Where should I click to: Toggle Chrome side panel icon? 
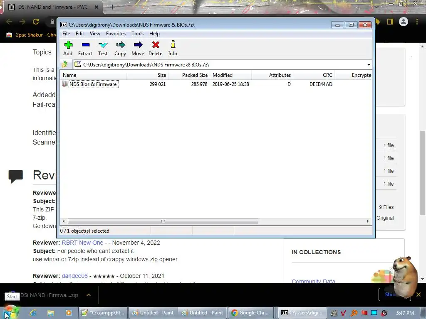[390, 22]
